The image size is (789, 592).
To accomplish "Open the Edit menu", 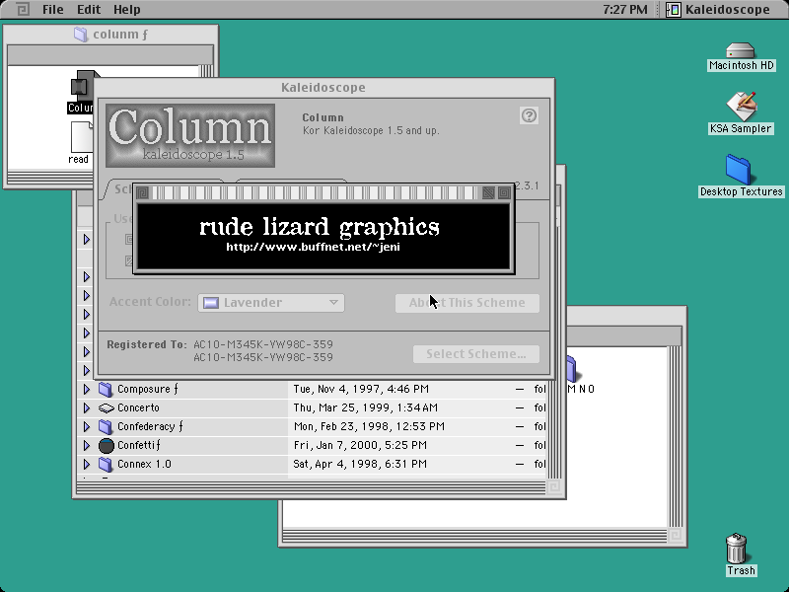I will tap(89, 9).
